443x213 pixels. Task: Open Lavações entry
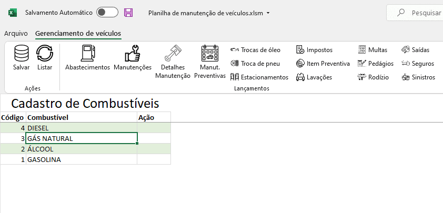pyautogui.click(x=314, y=77)
